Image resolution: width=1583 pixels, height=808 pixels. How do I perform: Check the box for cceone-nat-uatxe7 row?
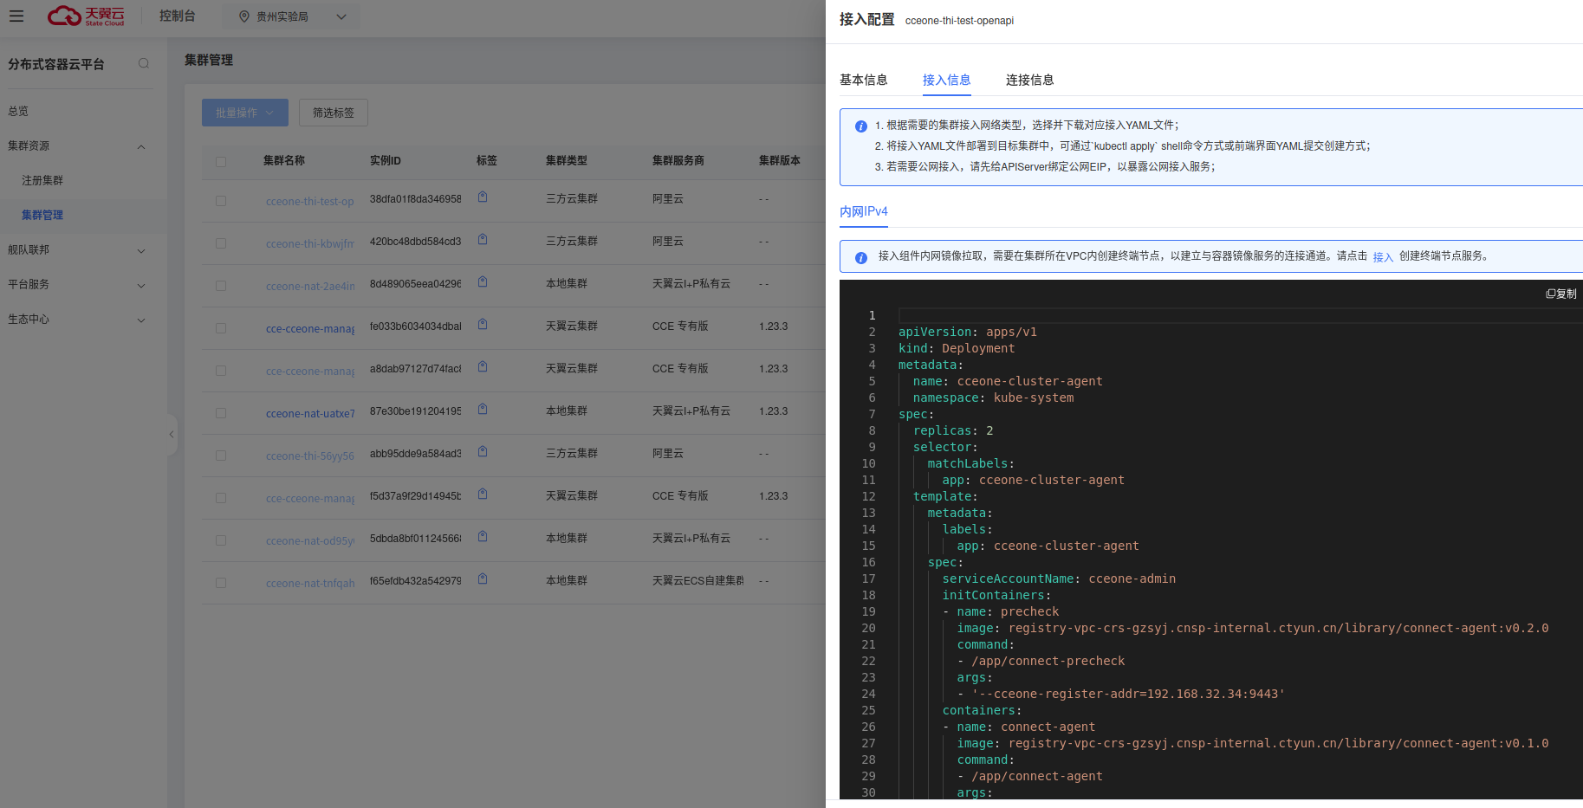pos(221,413)
